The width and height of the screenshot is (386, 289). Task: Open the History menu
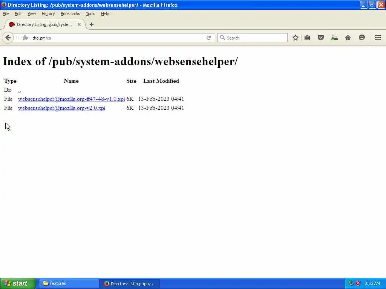click(x=48, y=14)
